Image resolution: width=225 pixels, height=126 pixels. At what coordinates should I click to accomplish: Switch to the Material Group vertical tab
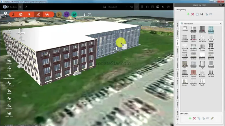(177, 63)
